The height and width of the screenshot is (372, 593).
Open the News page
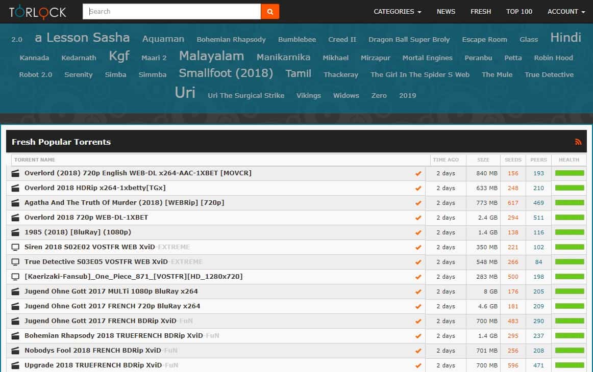(x=446, y=12)
